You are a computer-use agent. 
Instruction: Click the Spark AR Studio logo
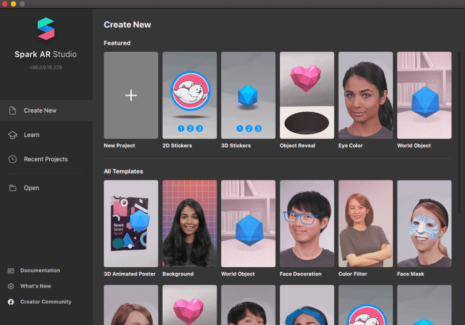click(46, 29)
